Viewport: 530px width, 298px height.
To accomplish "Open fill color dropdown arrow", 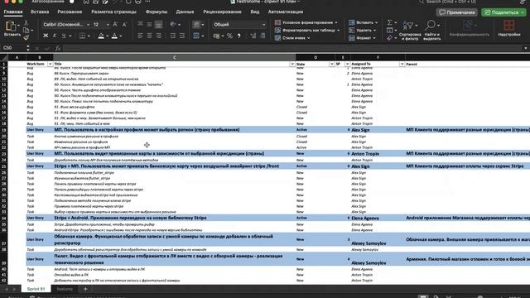I will (x=107, y=36).
